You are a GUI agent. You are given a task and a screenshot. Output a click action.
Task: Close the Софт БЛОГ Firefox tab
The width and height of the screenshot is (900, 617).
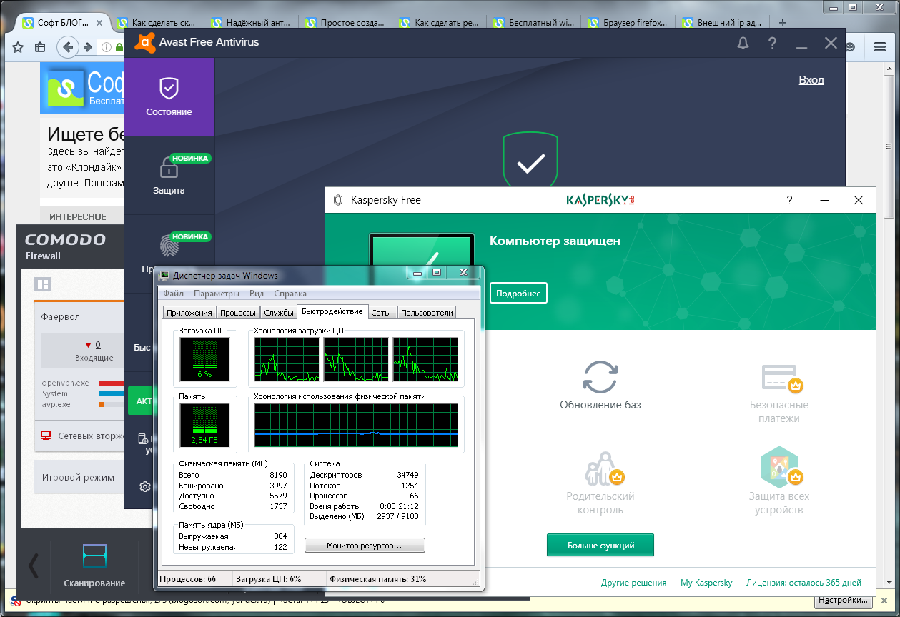[x=99, y=23]
